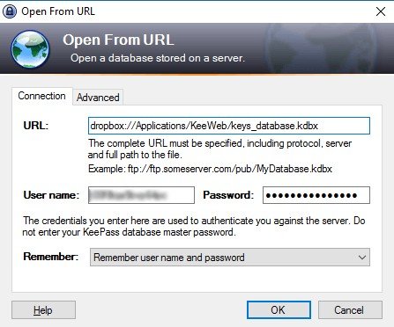
Task: Open the Remember user name and password dropdown
Action: [x=230, y=258]
